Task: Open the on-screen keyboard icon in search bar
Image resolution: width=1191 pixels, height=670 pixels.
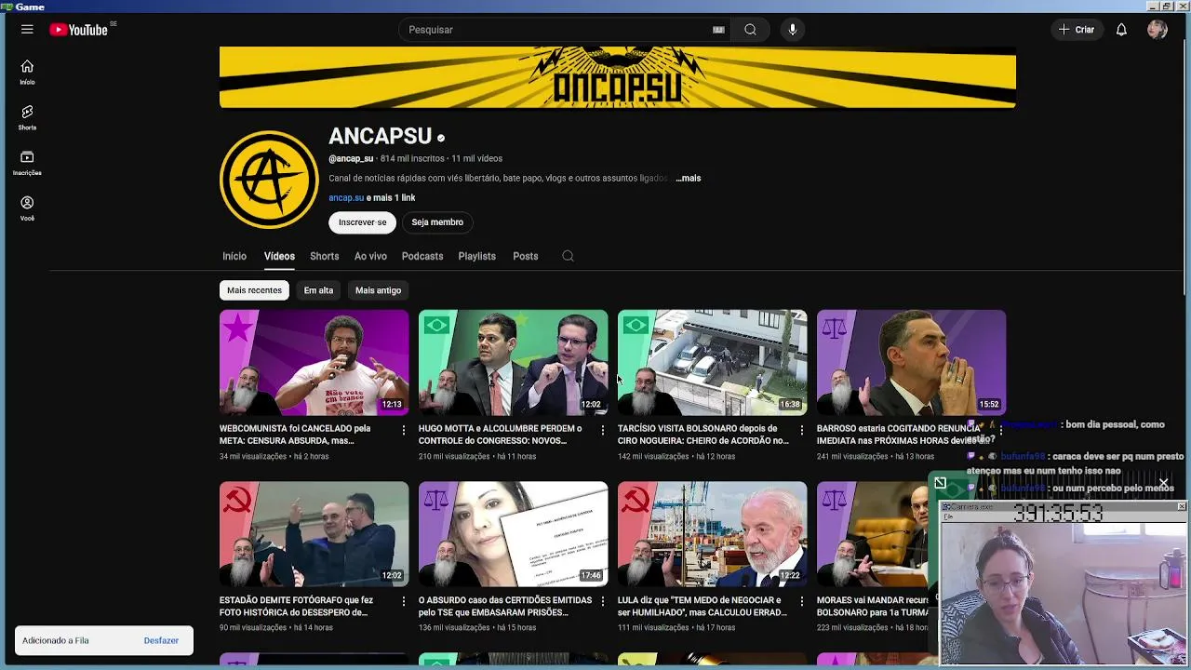Action: click(718, 30)
